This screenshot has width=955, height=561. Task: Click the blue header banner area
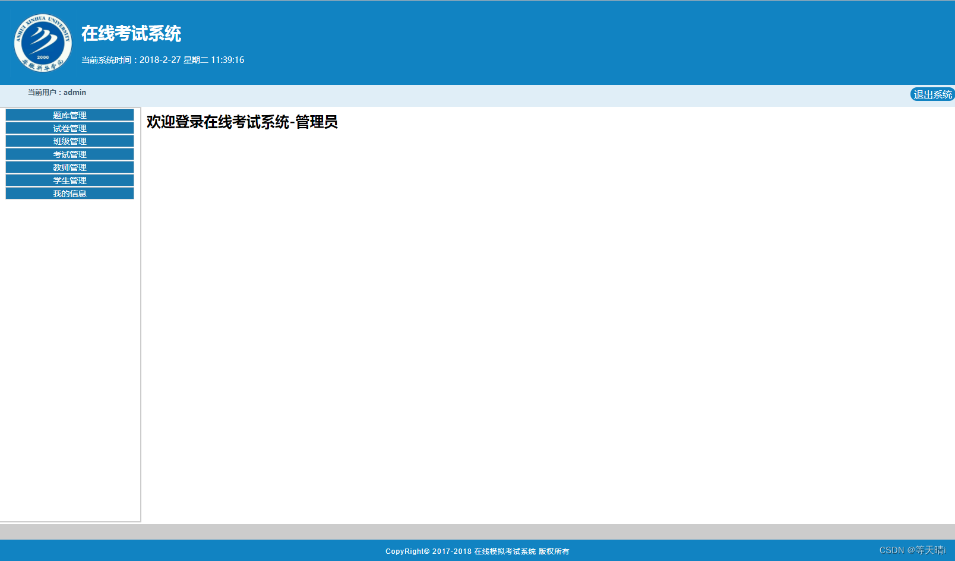click(475, 42)
